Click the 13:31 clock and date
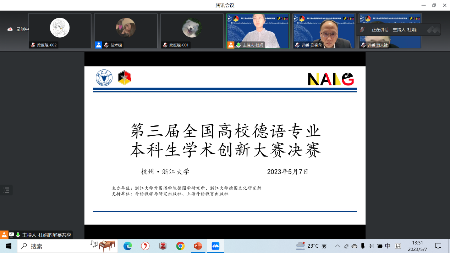 (417, 246)
